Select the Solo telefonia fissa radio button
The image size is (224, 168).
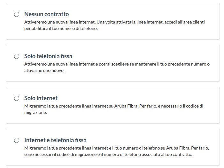point(17,56)
